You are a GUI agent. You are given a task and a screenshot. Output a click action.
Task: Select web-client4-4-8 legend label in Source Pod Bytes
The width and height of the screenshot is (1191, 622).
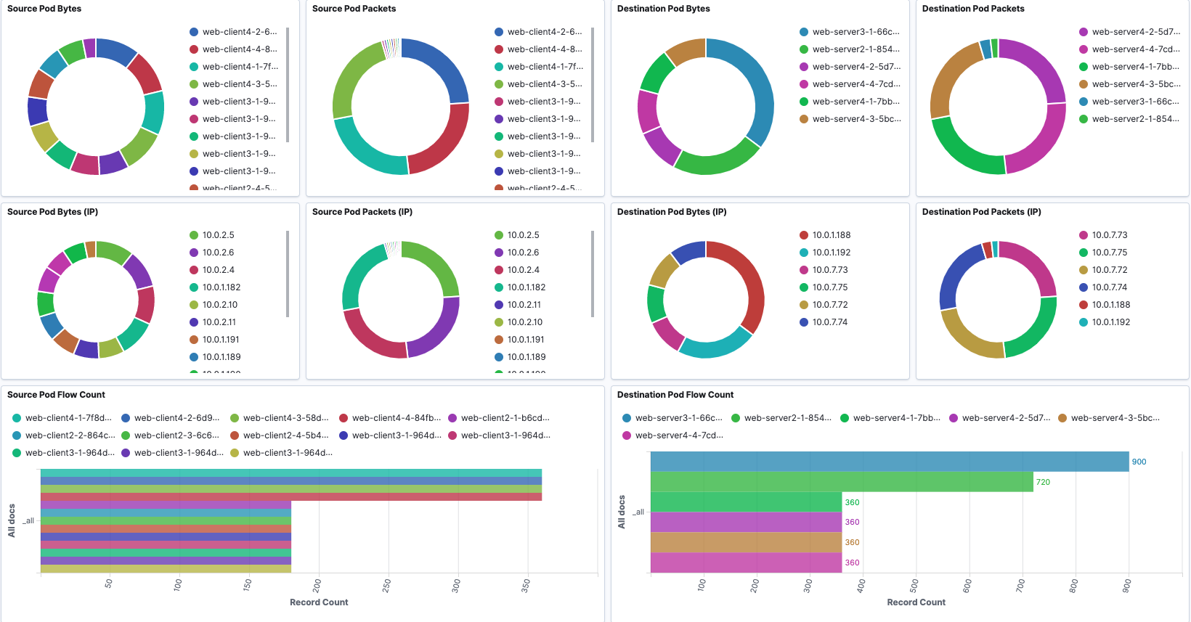pyautogui.click(x=240, y=49)
